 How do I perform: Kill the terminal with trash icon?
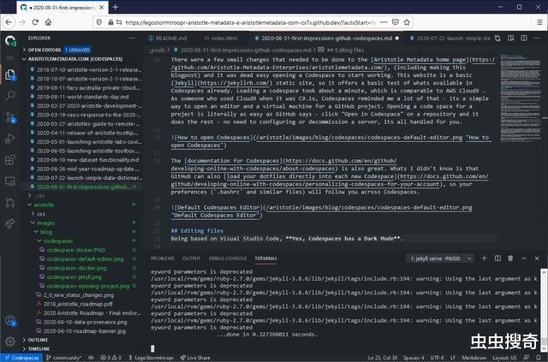[x=510, y=258]
